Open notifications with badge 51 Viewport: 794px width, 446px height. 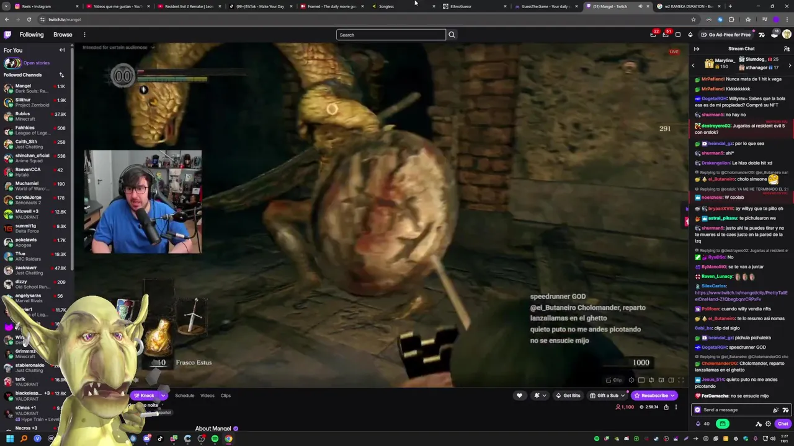click(x=666, y=35)
